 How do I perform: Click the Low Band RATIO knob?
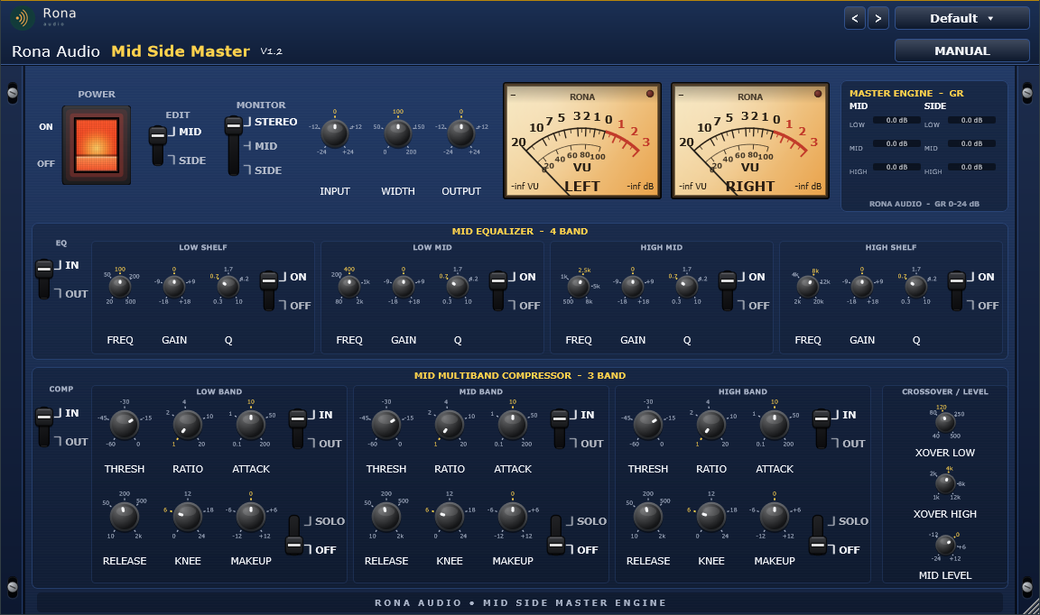[x=188, y=425]
